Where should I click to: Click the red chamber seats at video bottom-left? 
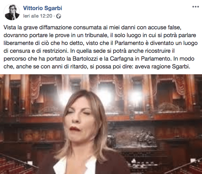(15, 165)
